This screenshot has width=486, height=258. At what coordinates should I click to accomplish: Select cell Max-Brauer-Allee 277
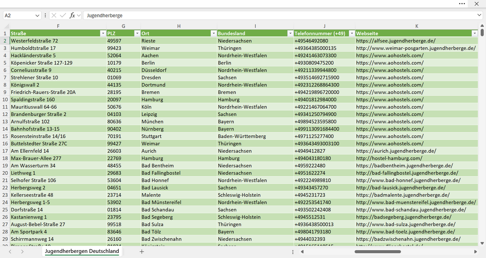coord(58,158)
